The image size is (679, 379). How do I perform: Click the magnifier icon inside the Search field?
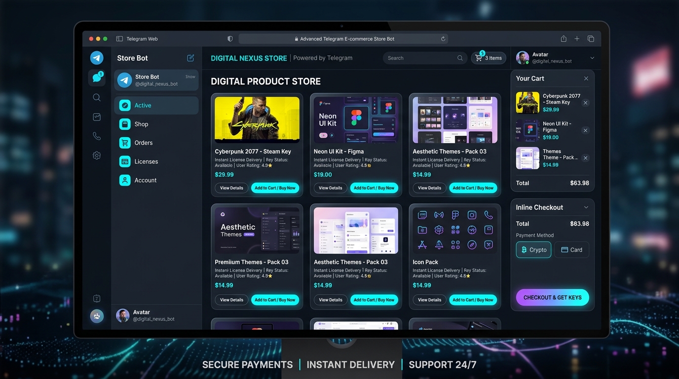point(460,58)
